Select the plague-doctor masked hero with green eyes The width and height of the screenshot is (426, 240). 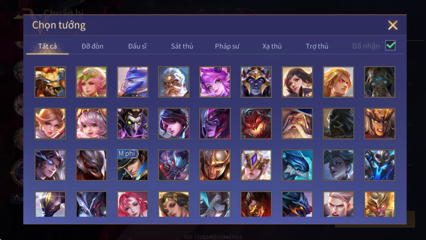point(133,124)
